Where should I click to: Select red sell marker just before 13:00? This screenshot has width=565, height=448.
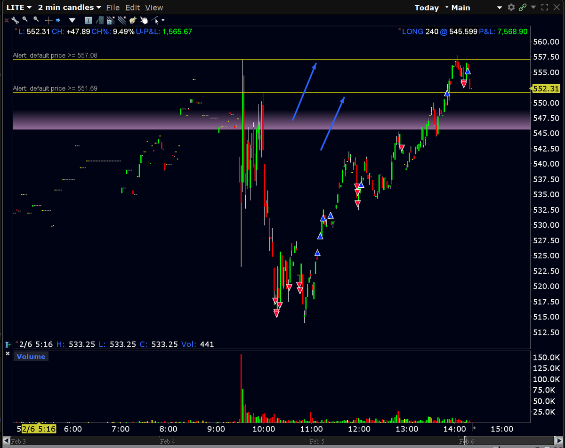pos(402,148)
